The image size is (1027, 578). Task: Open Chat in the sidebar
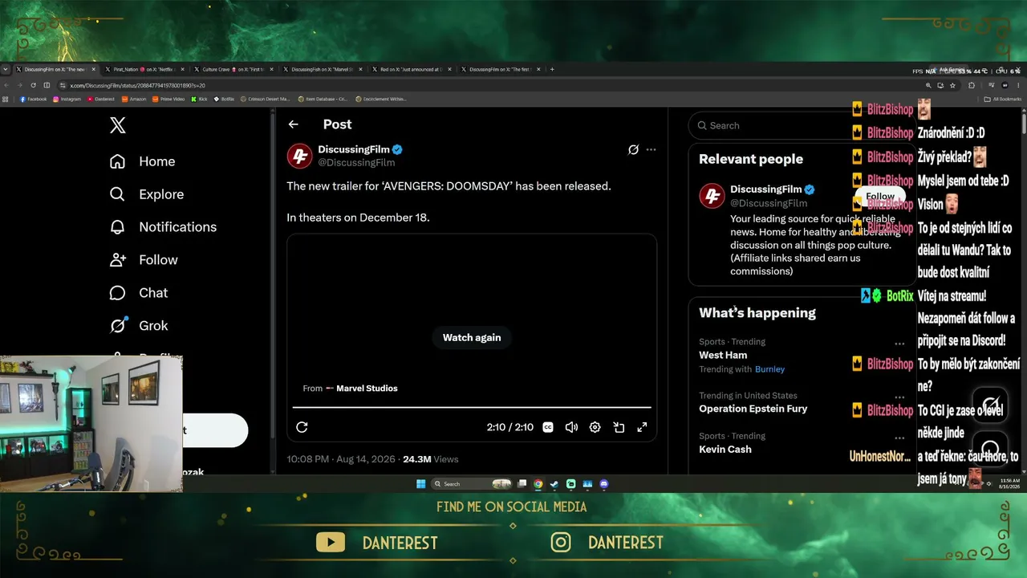pyautogui.click(x=139, y=293)
